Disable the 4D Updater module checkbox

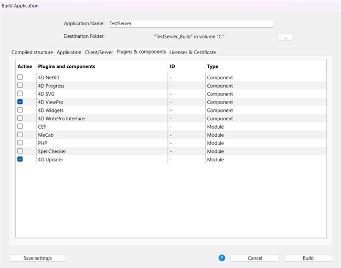point(20,159)
